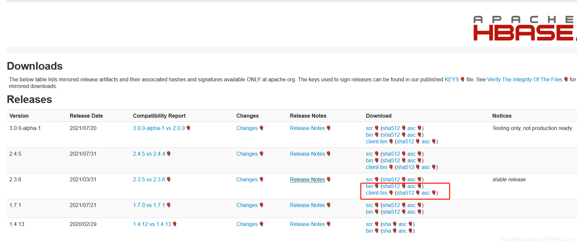Open asc signature of 1.4.13 bin

tap(403, 231)
